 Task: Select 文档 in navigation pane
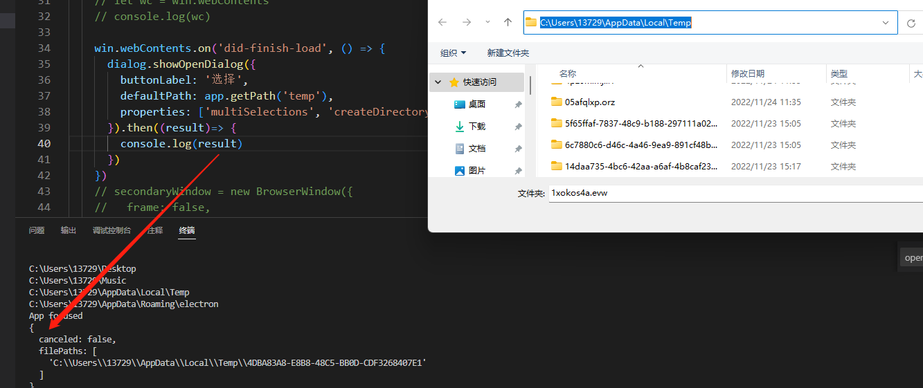(x=476, y=149)
